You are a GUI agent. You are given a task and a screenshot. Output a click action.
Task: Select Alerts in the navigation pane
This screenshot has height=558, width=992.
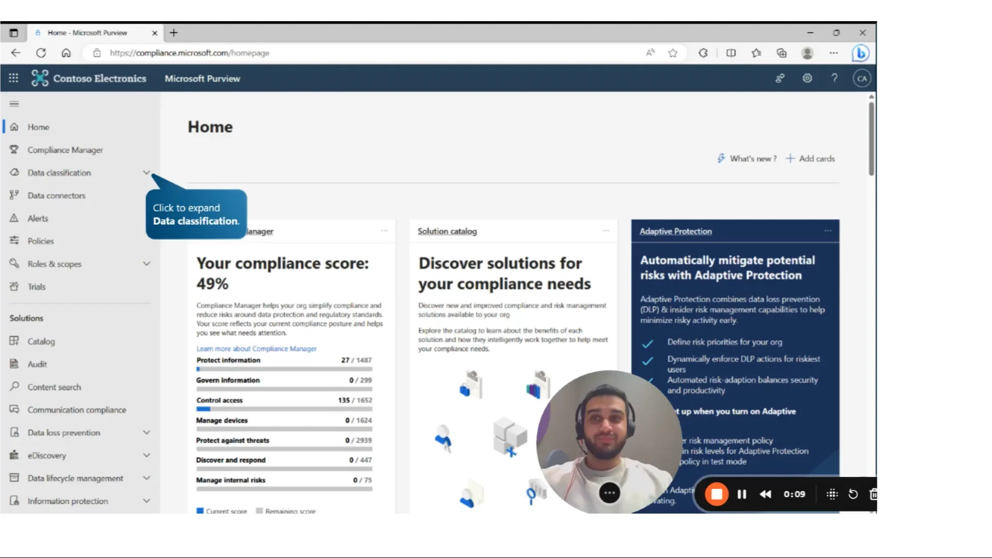click(38, 218)
